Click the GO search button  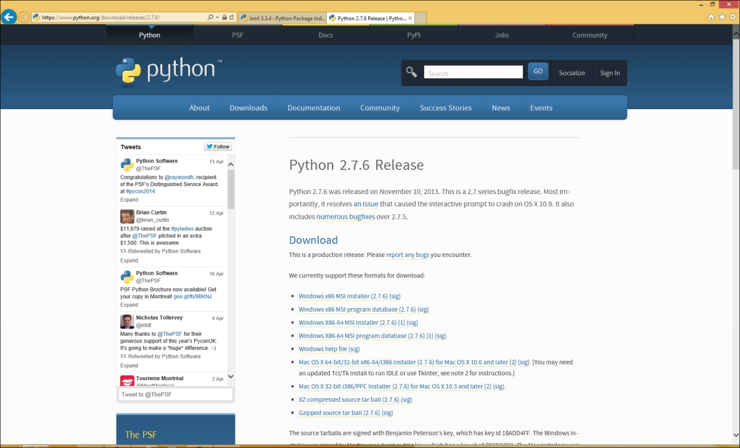click(x=538, y=71)
